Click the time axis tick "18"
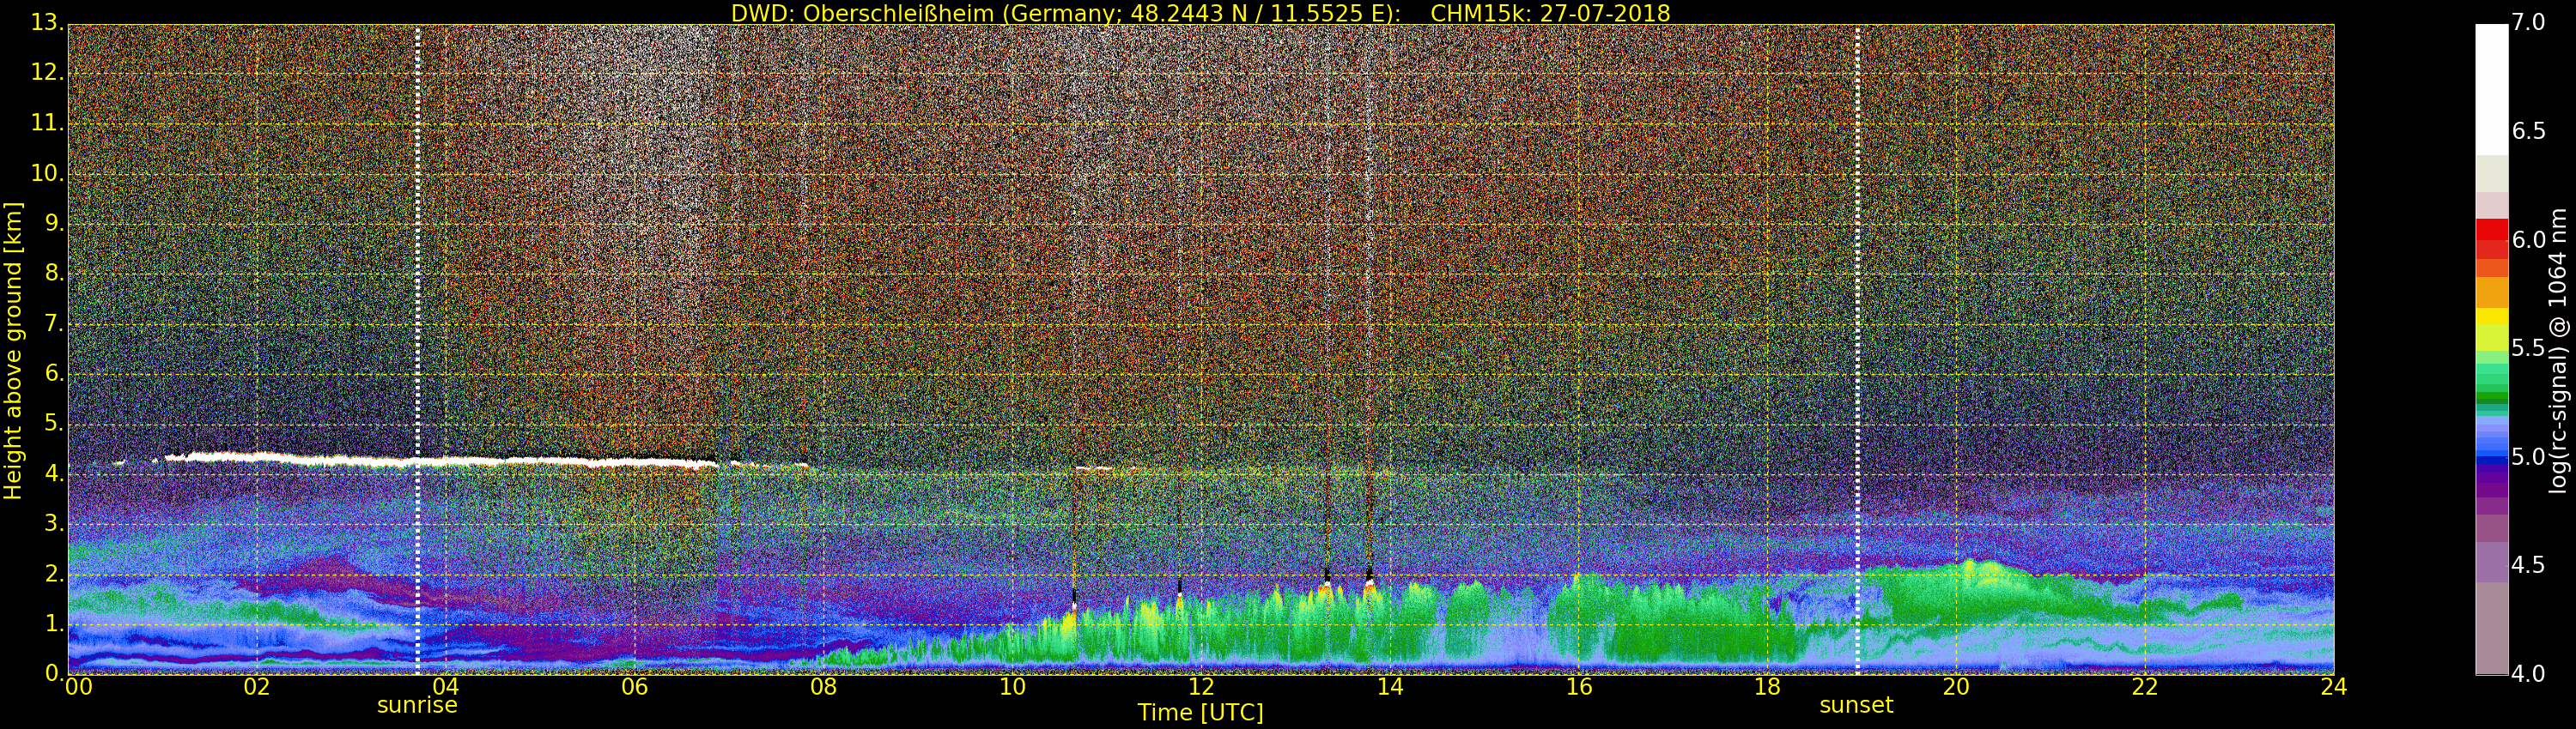The width and height of the screenshot is (2576, 729). [x=1768, y=687]
